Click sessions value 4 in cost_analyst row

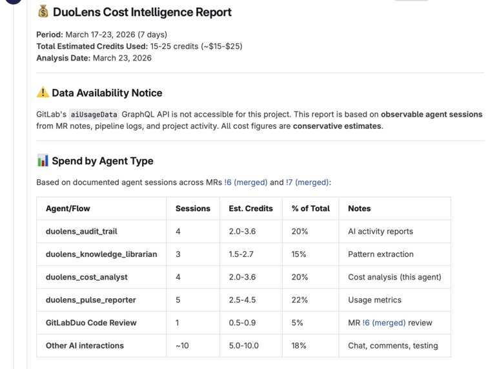pyautogui.click(x=178, y=277)
